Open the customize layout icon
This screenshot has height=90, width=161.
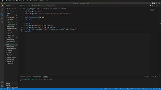click(x=159, y=3)
